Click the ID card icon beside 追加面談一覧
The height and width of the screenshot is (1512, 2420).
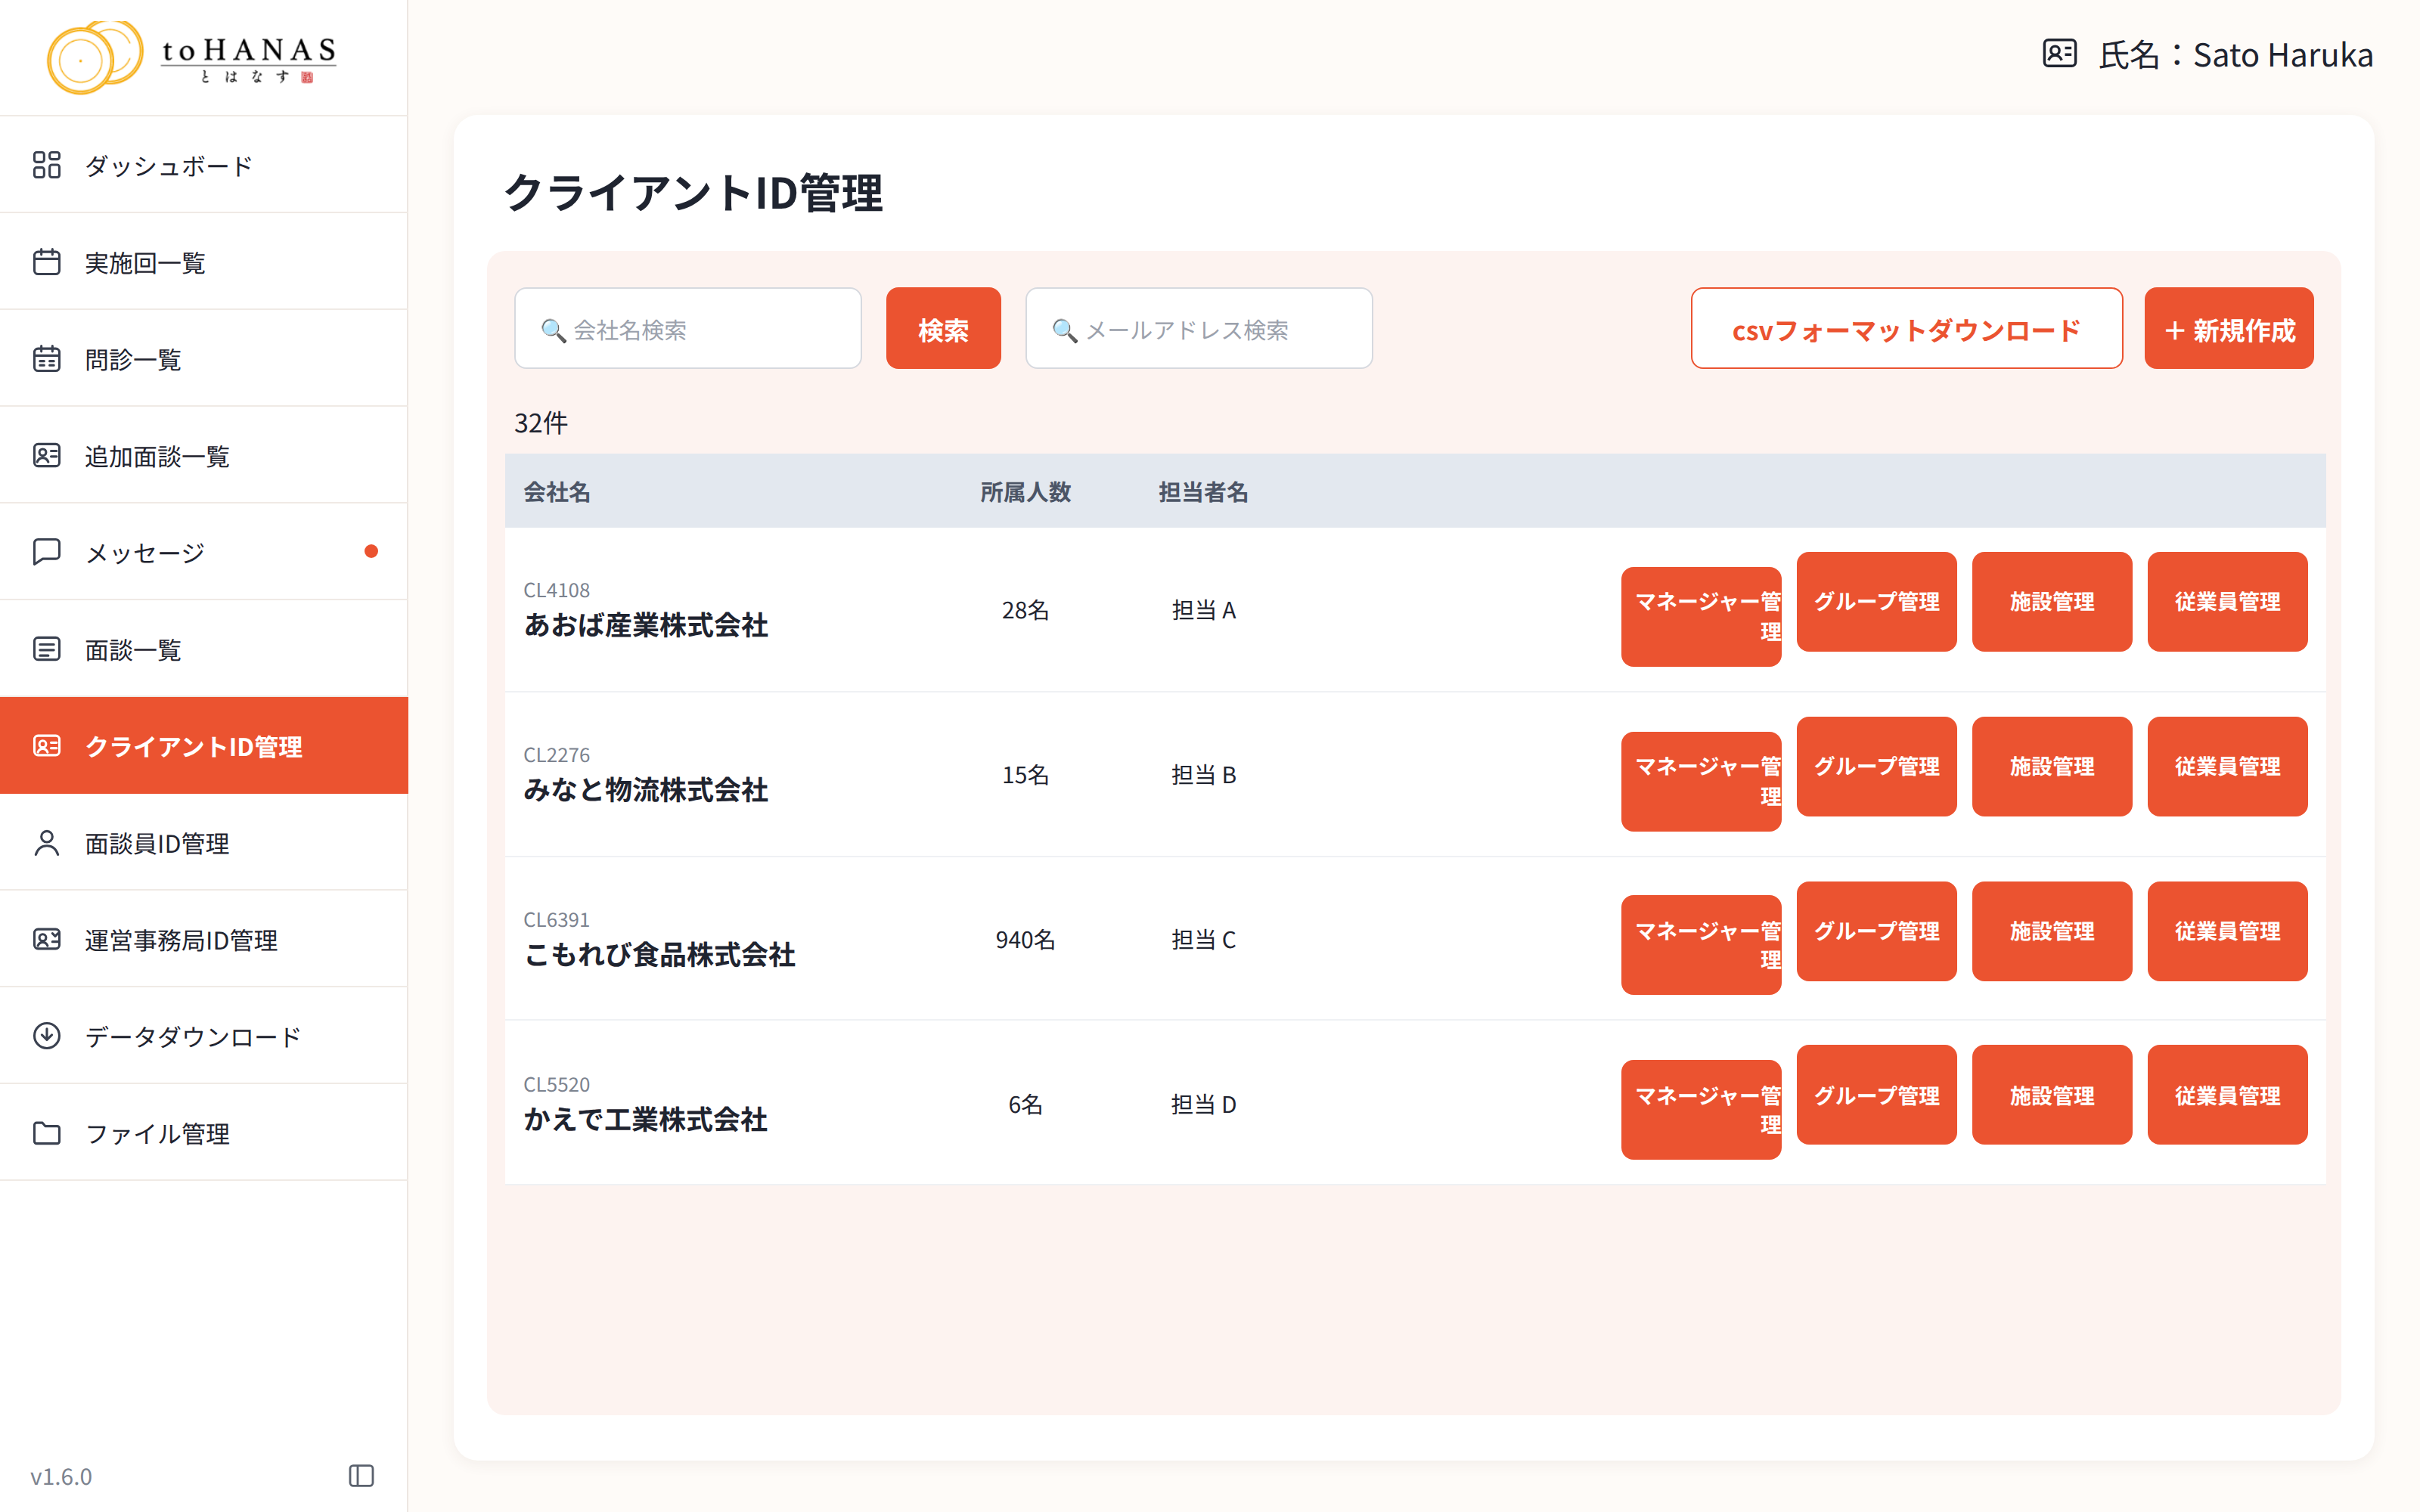[47, 456]
